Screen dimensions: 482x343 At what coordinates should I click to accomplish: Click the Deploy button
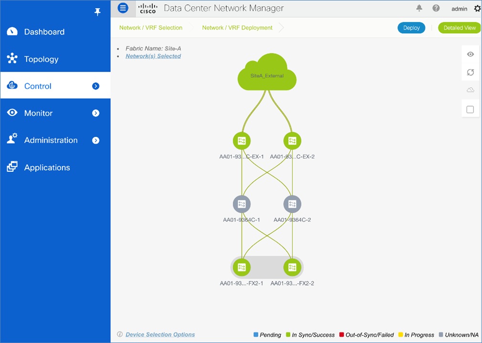411,28
